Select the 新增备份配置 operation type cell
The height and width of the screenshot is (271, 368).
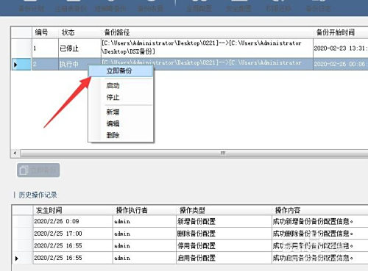(x=224, y=221)
